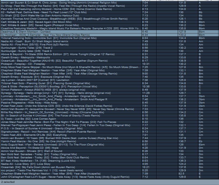Select Bt - The Force of Gravity (Tiesto Remix)
The width and height of the screenshot is (219, 185).
109,115
